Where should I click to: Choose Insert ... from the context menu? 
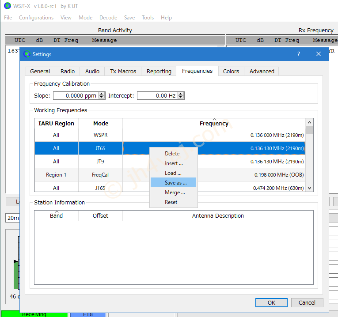point(174,163)
